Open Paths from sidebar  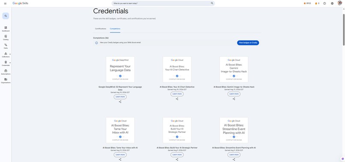click(x=6, y=46)
